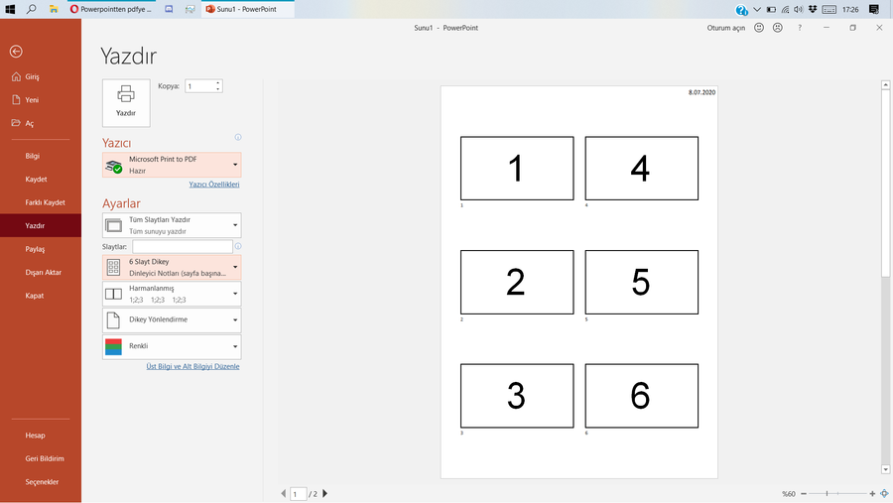Go back using the back arrow icon

coord(16,52)
